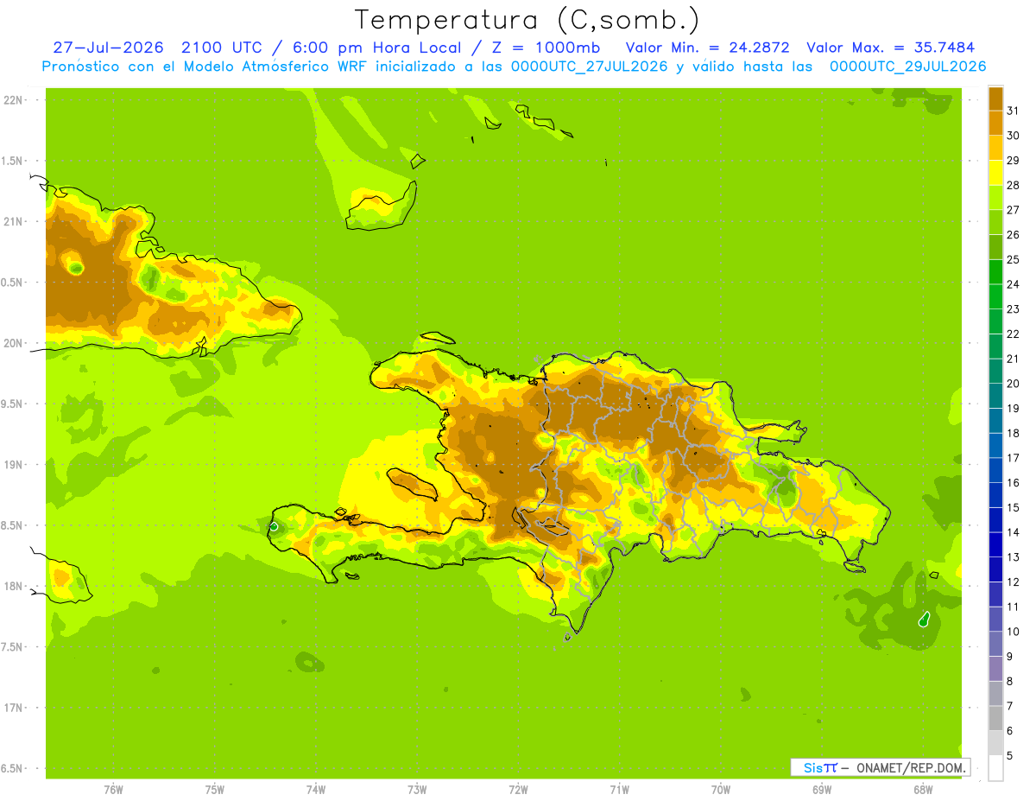The height and width of the screenshot is (801, 1036).
Task: Click the 19N latitude axis label
Action: pyautogui.click(x=13, y=465)
